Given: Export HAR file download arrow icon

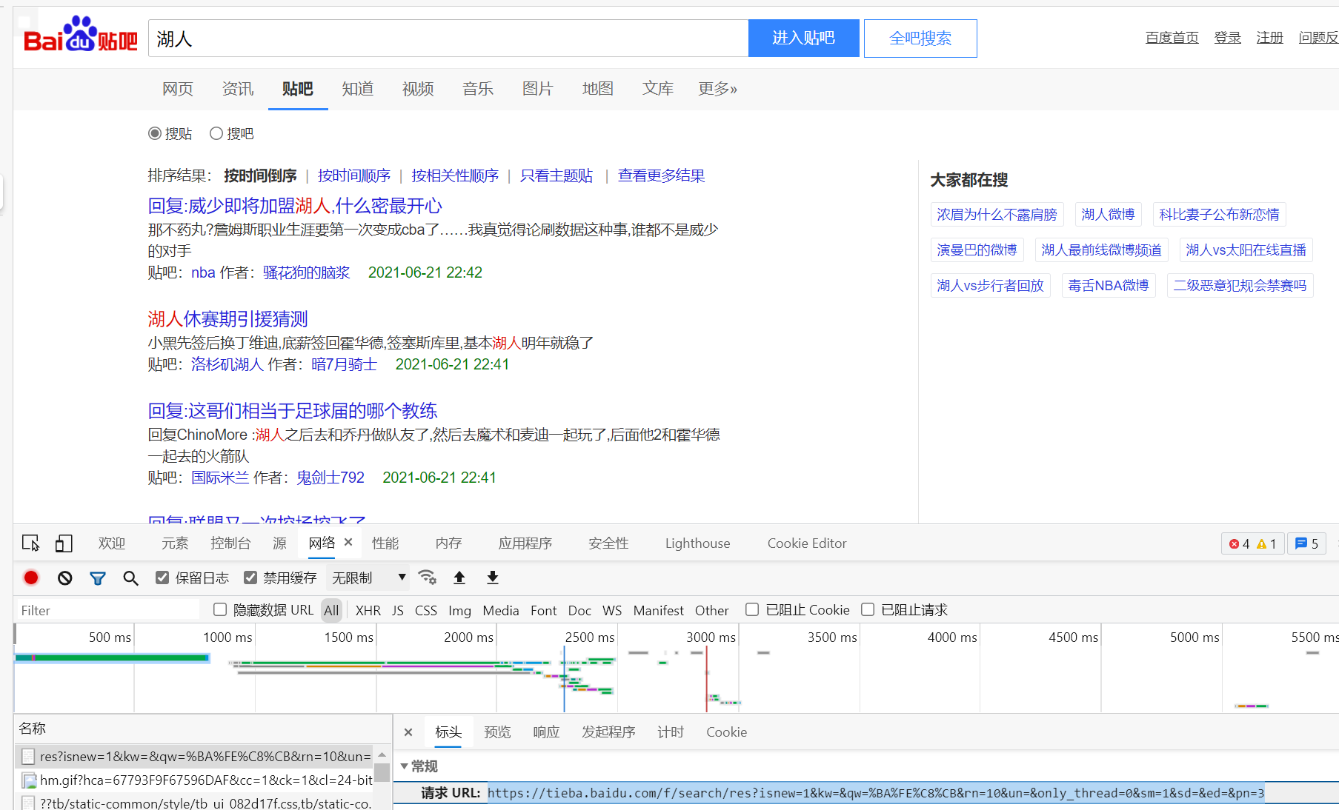Looking at the screenshot, I should [493, 578].
